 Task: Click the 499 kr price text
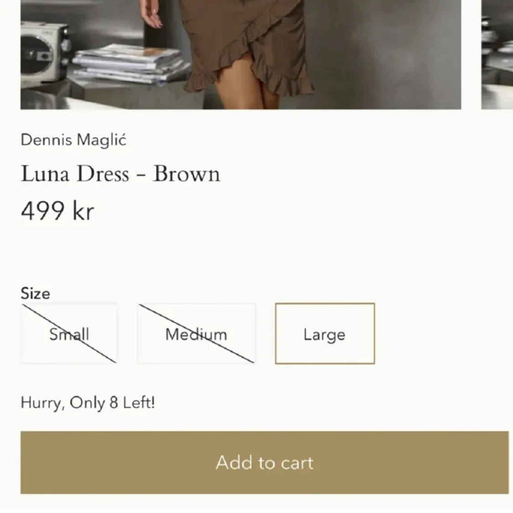tap(57, 211)
